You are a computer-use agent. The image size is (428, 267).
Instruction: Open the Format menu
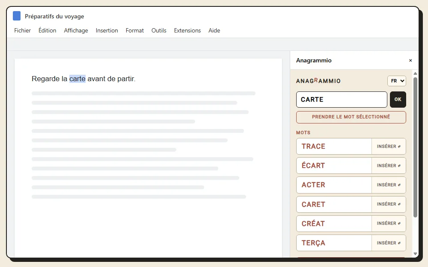coord(134,30)
